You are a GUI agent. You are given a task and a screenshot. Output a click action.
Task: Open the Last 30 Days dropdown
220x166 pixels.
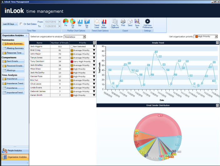10,24
